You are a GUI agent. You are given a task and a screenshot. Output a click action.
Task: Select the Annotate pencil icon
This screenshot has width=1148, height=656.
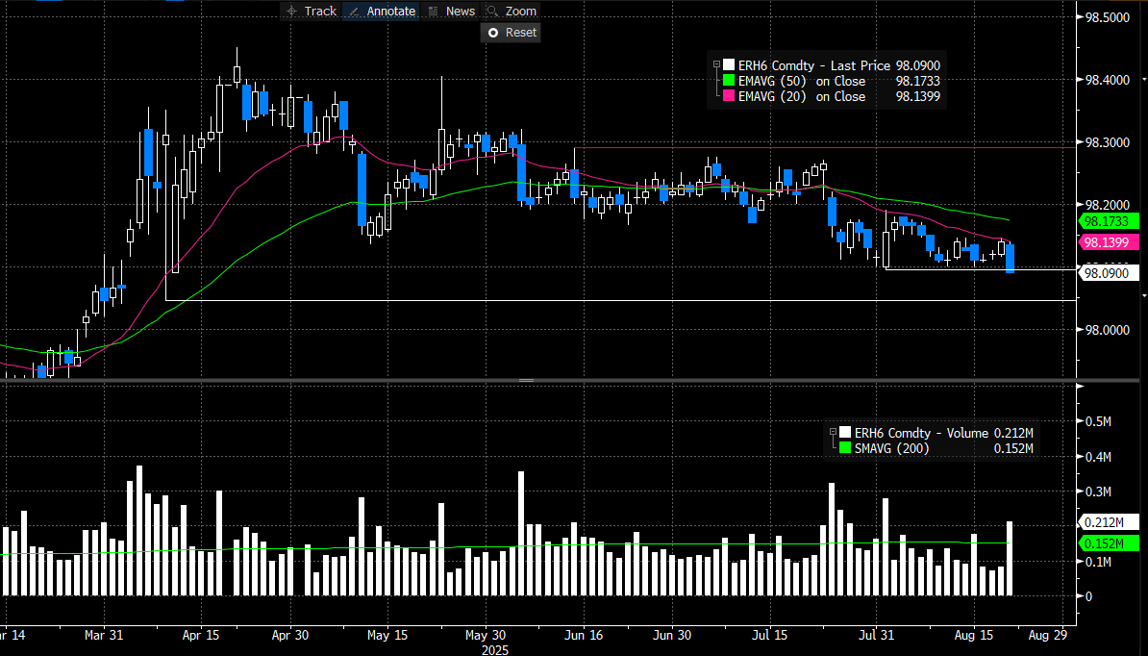[352, 11]
